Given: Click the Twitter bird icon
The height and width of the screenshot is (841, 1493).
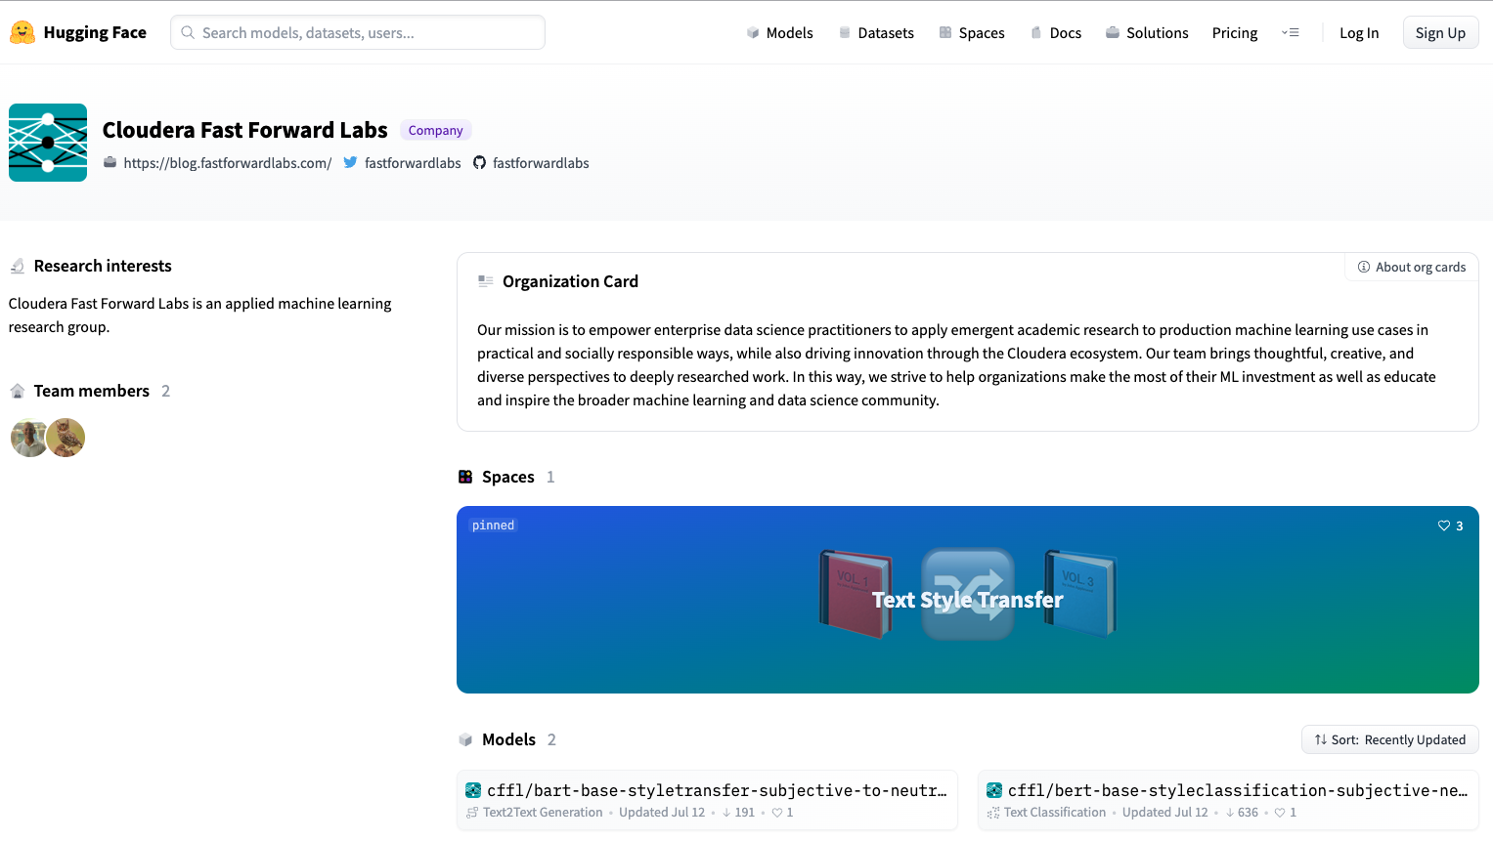Looking at the screenshot, I should (350, 163).
